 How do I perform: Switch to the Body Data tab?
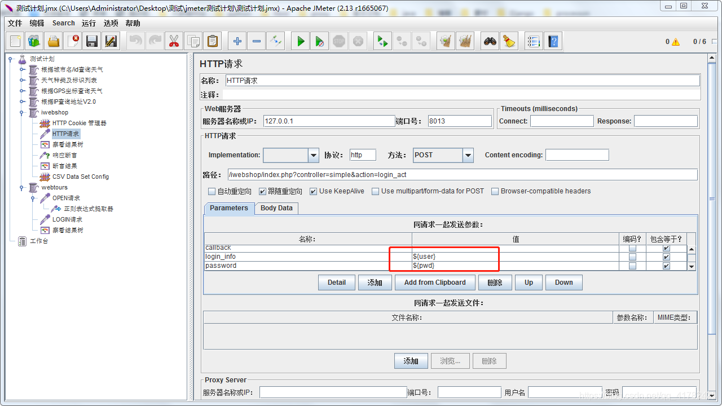tap(276, 208)
